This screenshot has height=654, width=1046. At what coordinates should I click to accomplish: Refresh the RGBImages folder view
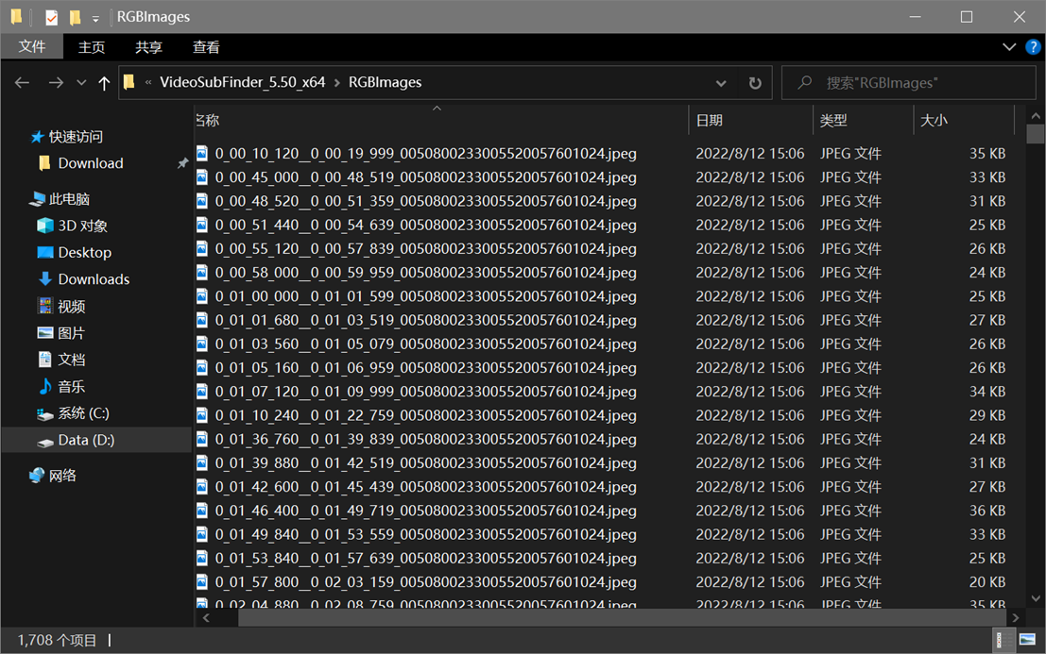[754, 83]
